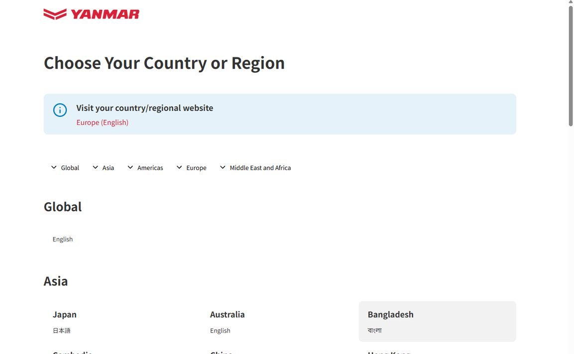Jump to the Europe section anchor
This screenshot has height=354, width=574.
pos(192,168)
